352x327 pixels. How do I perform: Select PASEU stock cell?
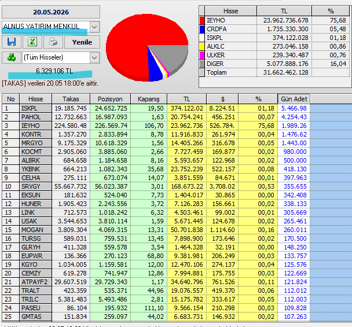(36, 308)
